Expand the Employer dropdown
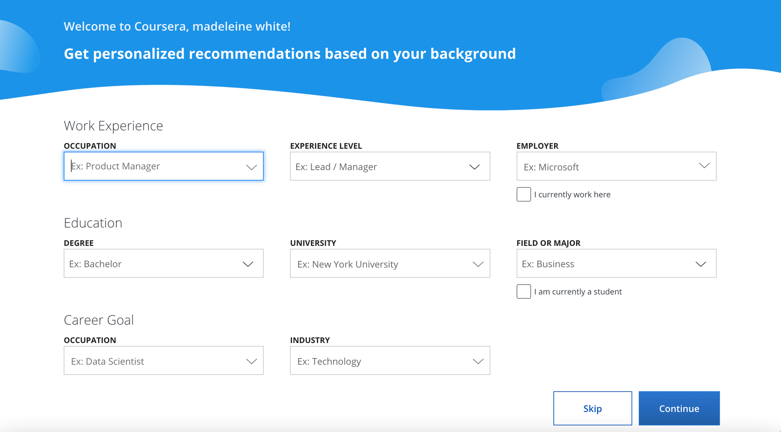 tap(704, 165)
